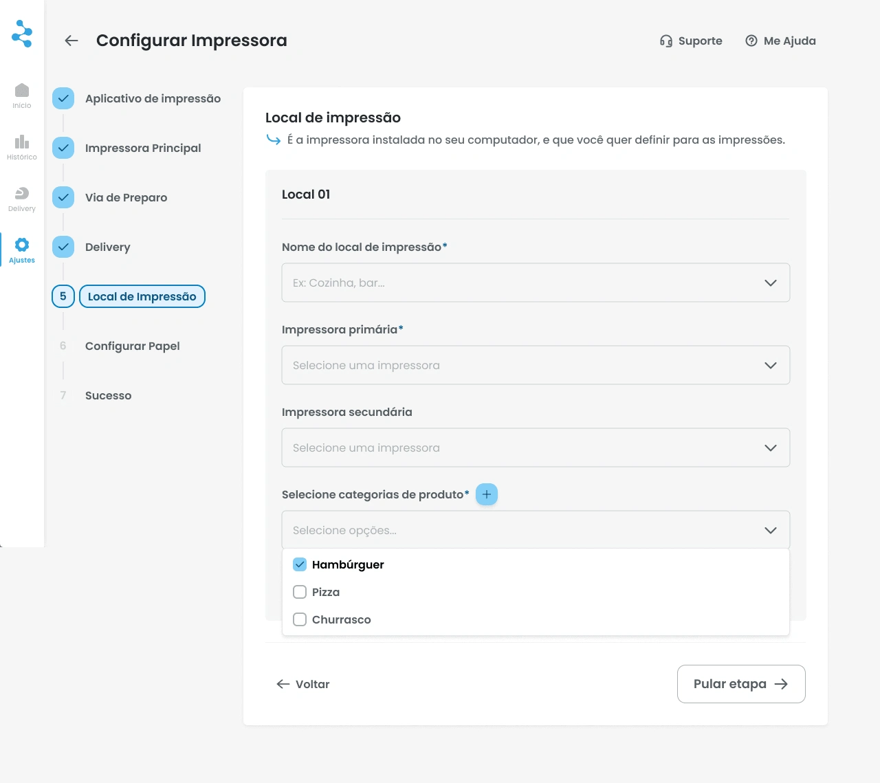Open the Nome do local de impressão dropdown
The image size is (880, 783).
(x=536, y=283)
